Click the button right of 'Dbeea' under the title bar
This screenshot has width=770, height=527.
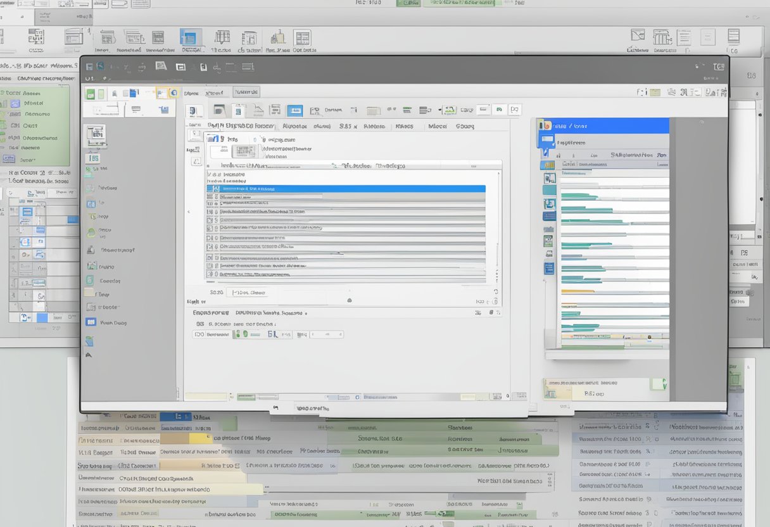click(246, 92)
